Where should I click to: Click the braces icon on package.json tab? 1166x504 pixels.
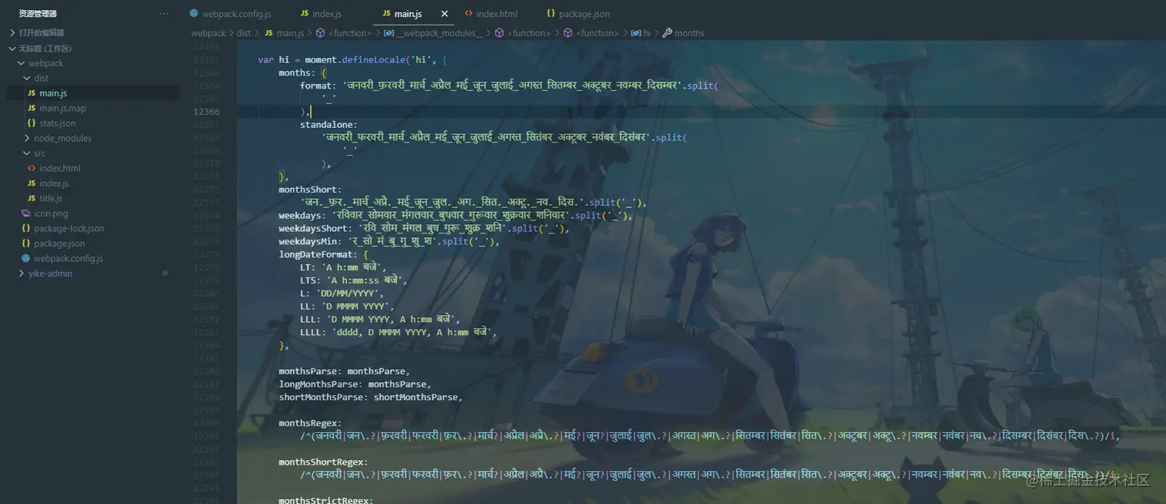pyautogui.click(x=551, y=14)
